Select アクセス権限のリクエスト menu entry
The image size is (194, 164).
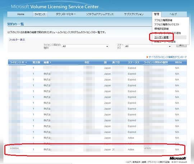[167, 25]
